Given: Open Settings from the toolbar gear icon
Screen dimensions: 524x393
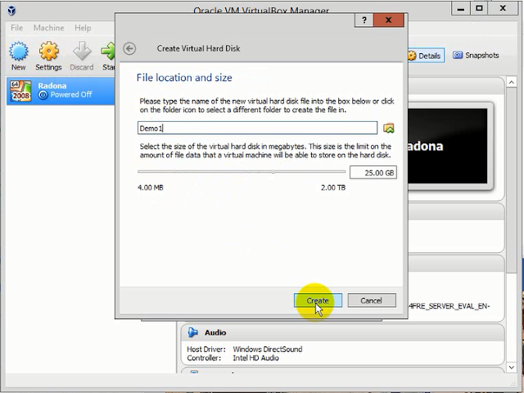Looking at the screenshot, I should pos(49,52).
